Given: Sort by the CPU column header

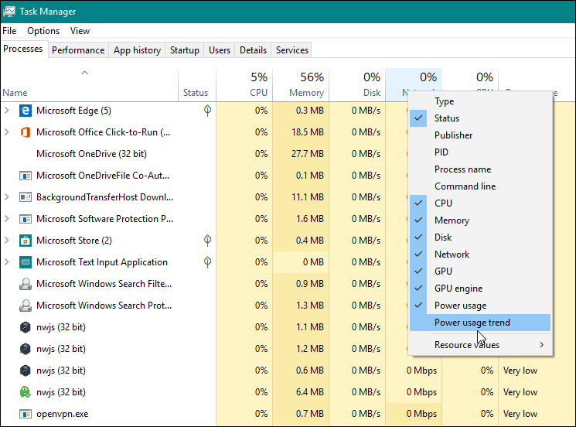Looking at the screenshot, I should click(x=244, y=85).
